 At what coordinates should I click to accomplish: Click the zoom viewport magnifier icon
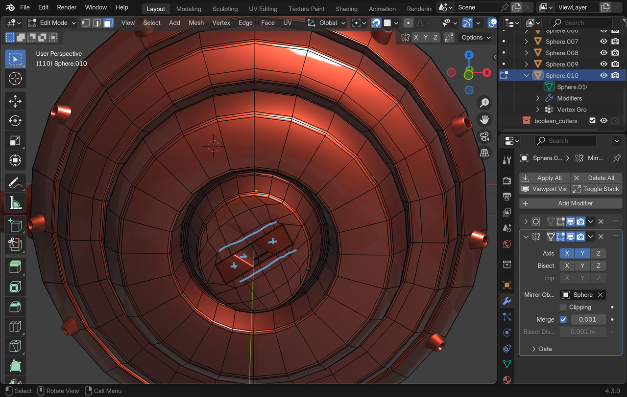tap(484, 103)
